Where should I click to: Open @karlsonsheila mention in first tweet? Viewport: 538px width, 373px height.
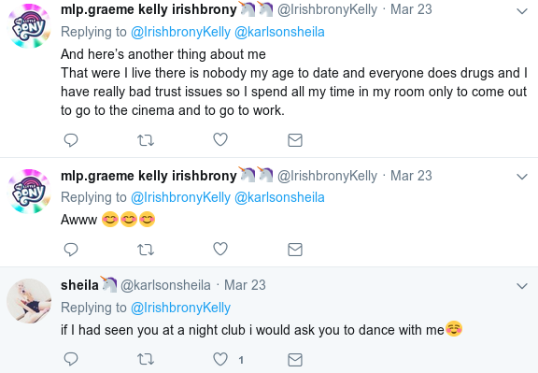point(279,32)
